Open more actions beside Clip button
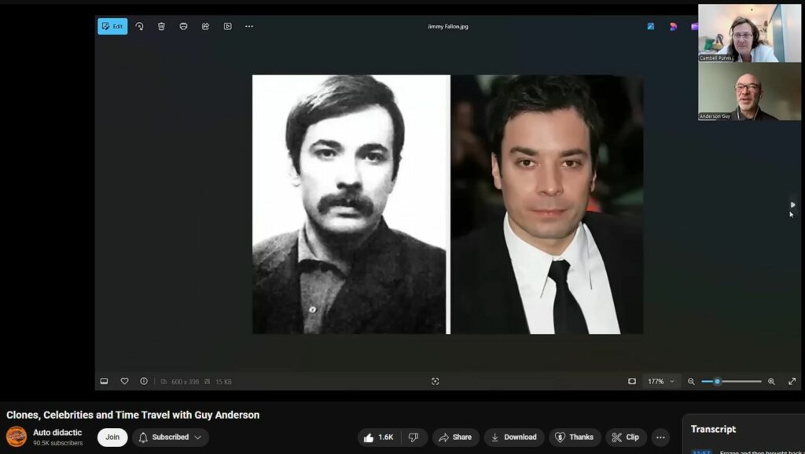Screen dimensions: 805x454 (660, 437)
